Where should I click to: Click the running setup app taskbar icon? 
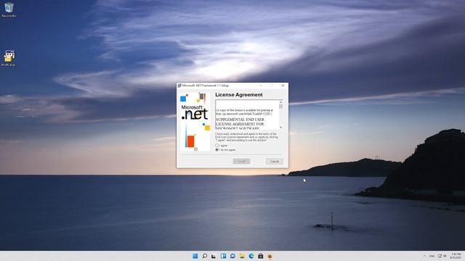pyautogui.click(x=270, y=256)
